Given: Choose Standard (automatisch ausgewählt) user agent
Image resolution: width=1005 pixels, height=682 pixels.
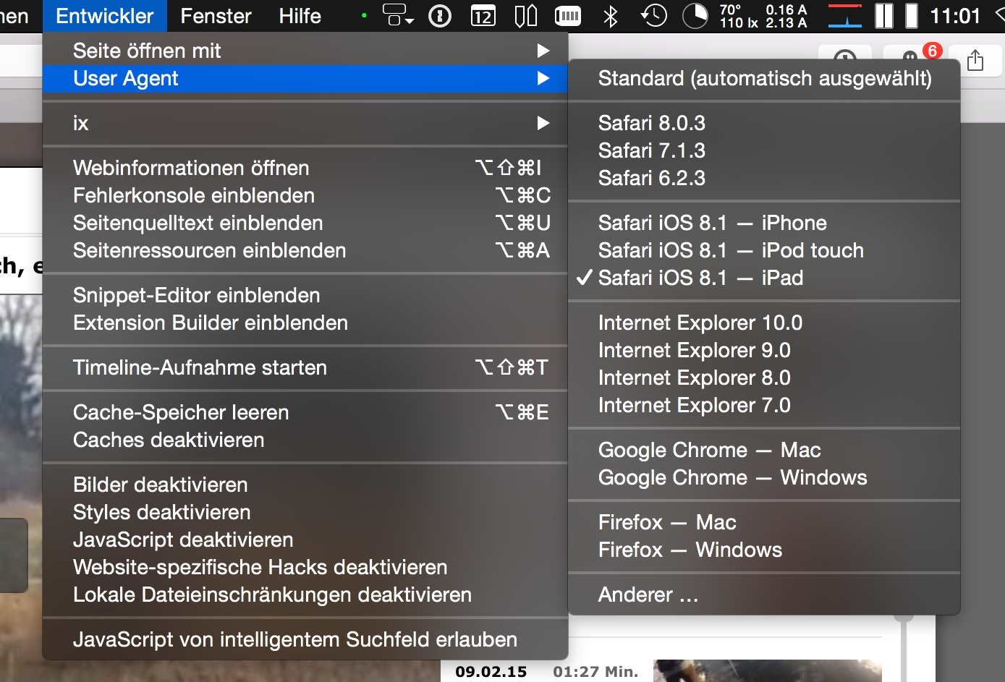Looking at the screenshot, I should pos(764,78).
